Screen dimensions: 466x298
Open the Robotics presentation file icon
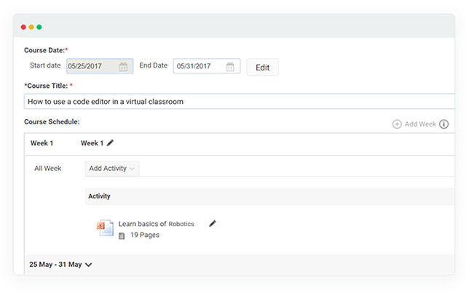[x=105, y=227]
